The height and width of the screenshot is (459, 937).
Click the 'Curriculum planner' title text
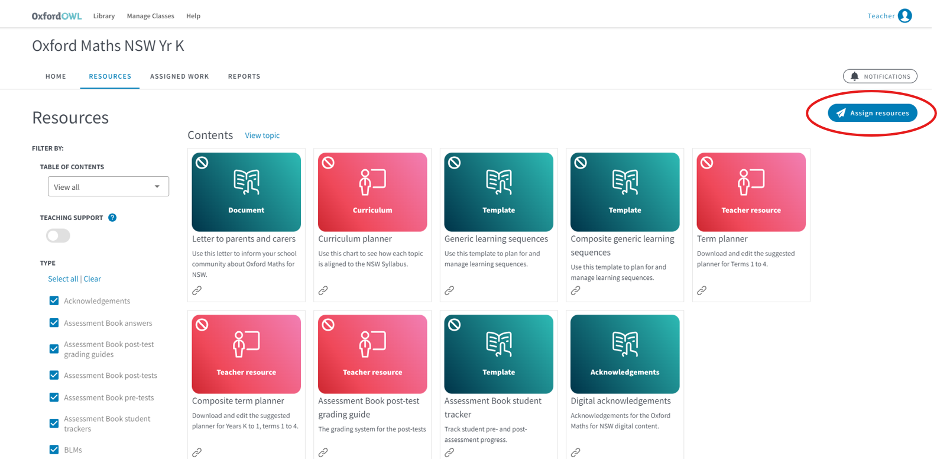[355, 239]
